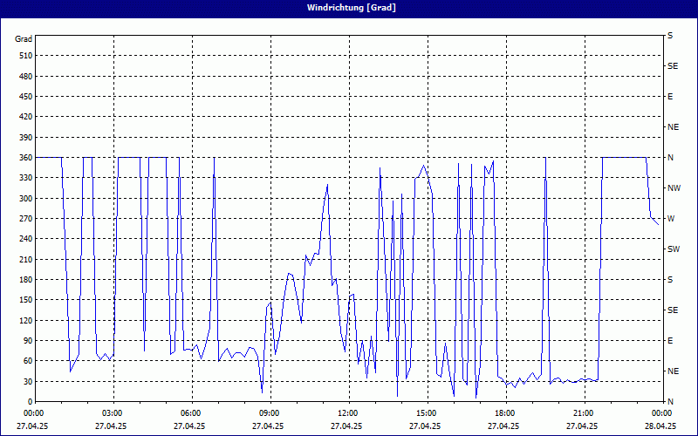Screen dimensions: 698x436
Task: Click the 03:00 time marker
Action: point(112,412)
